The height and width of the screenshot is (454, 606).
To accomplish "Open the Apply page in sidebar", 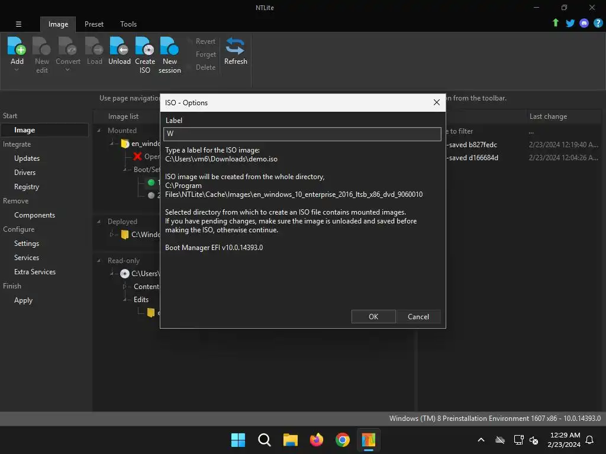I will click(23, 300).
